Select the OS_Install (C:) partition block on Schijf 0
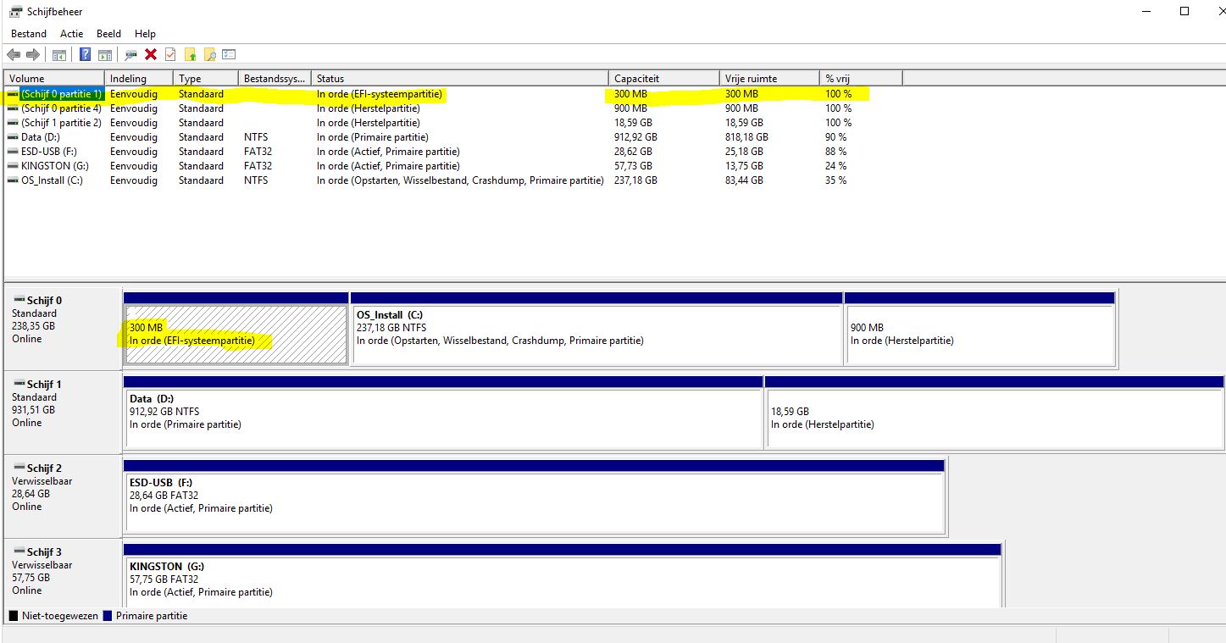The image size is (1226, 643). tap(596, 334)
